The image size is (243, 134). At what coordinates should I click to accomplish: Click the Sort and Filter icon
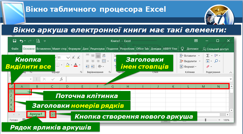216,56
